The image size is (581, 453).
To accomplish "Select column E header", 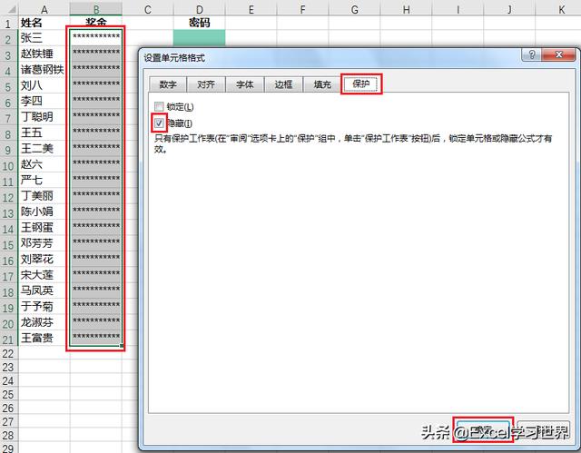I will 251,9.
